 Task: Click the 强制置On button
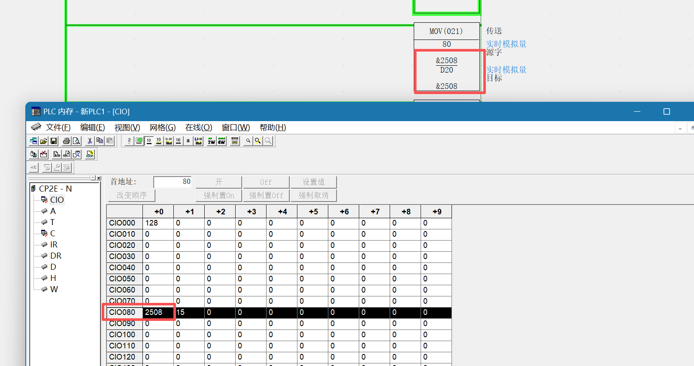point(219,195)
